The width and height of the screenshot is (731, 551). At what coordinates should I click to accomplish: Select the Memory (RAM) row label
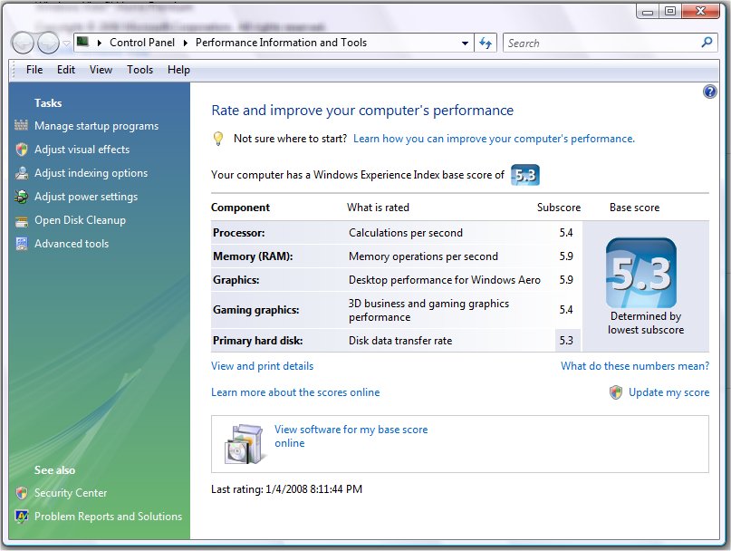click(x=253, y=256)
